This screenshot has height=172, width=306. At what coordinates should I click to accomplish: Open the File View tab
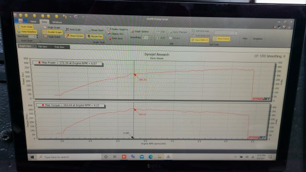click(x=43, y=47)
